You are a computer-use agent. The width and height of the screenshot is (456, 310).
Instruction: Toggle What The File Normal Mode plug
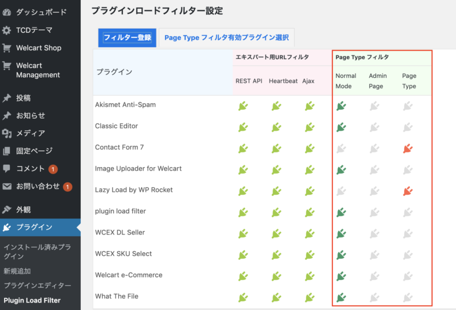click(341, 297)
